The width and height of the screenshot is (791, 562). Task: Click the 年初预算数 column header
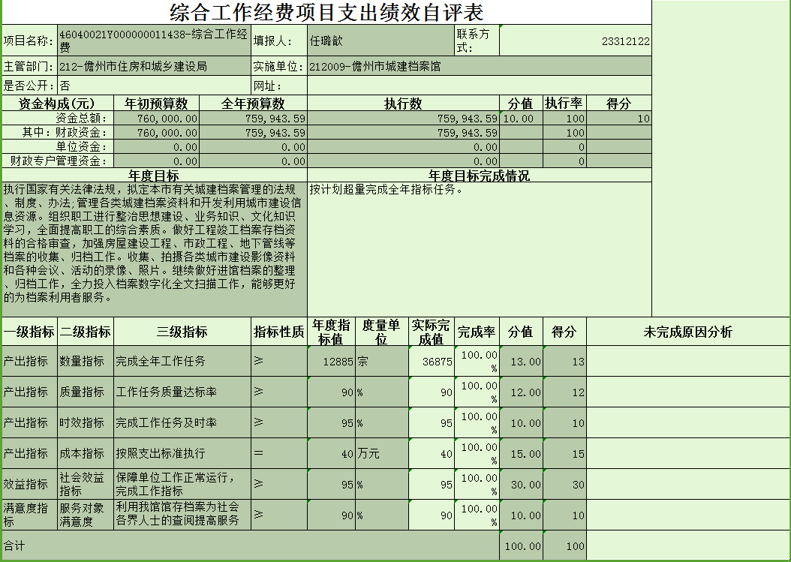click(156, 104)
